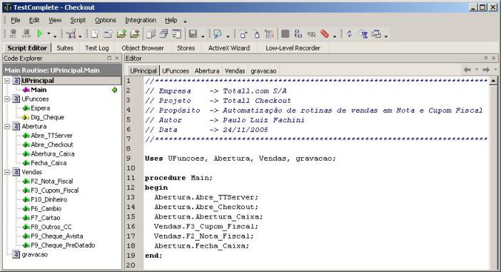This screenshot has height=272, width=501.
Task: Select the Abertura editor tab
Action: [x=207, y=71]
